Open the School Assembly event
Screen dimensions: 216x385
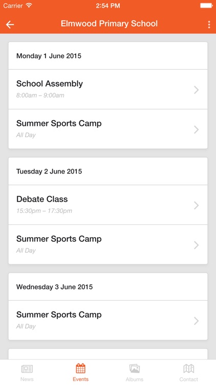[108, 89]
